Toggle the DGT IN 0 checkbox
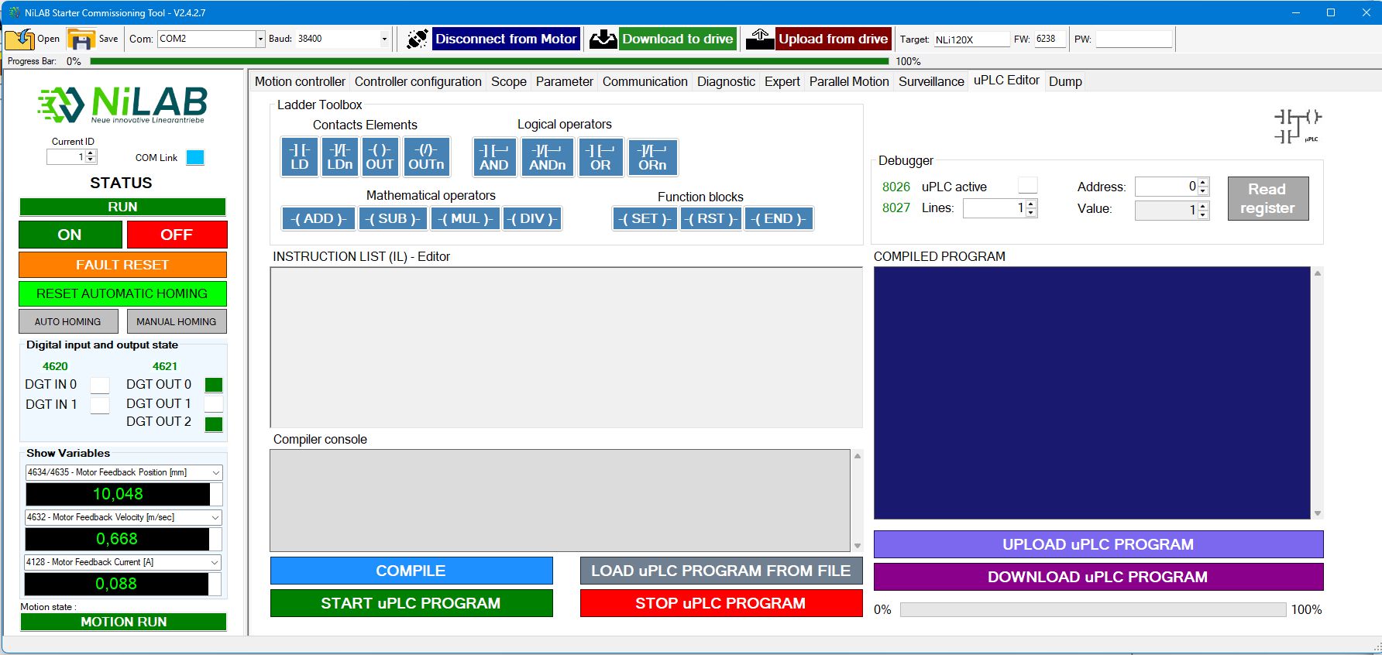The image size is (1382, 655). tap(100, 385)
